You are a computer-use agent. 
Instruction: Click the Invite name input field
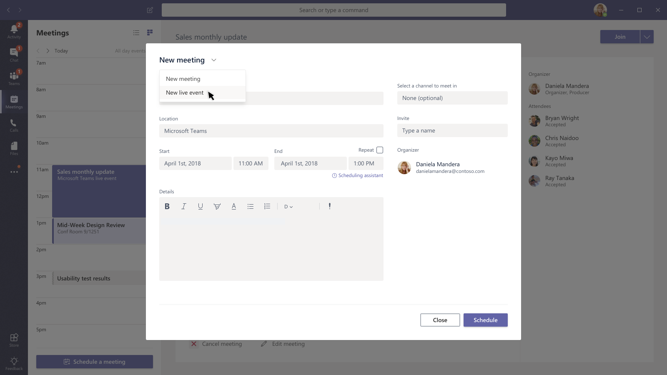452,130
